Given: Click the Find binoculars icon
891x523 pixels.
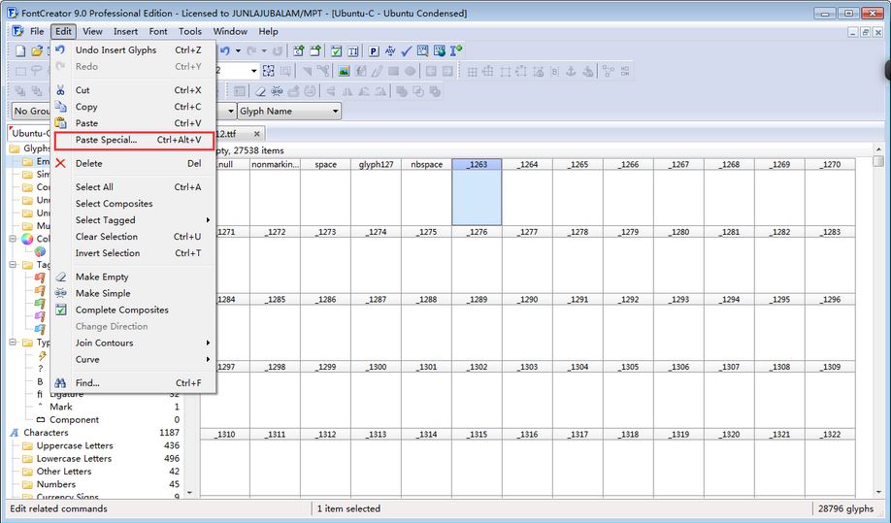Looking at the screenshot, I should pos(61,383).
